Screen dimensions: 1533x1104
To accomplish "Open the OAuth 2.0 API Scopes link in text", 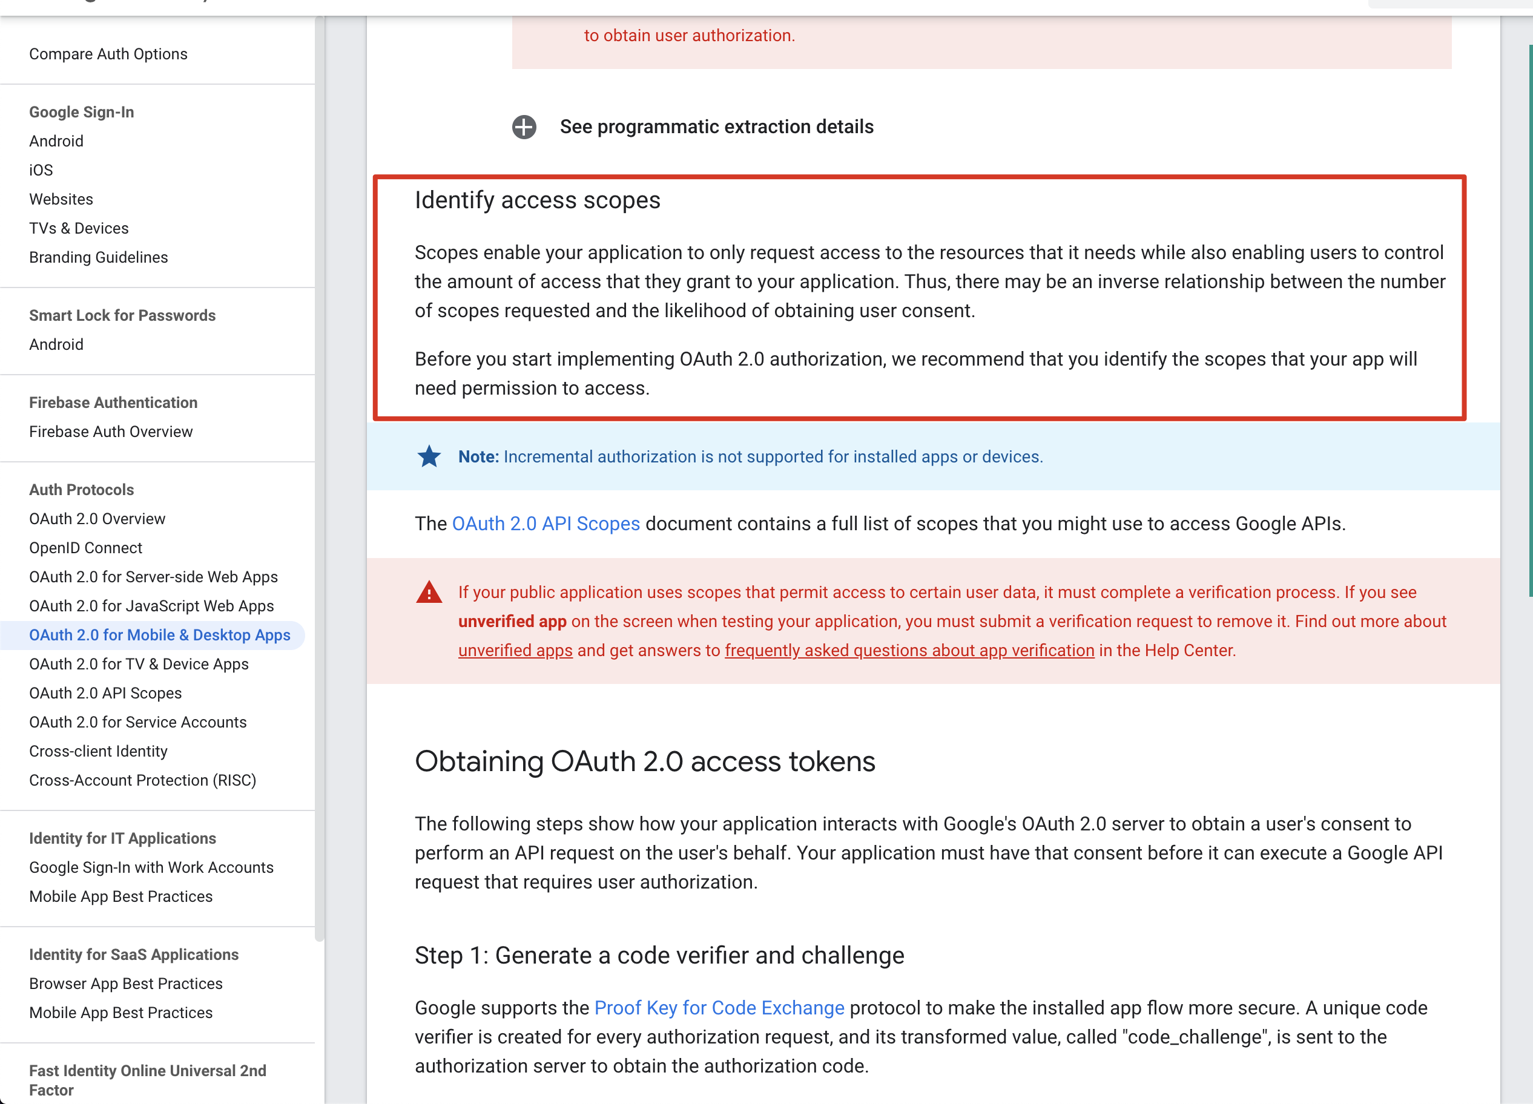I will click(546, 524).
